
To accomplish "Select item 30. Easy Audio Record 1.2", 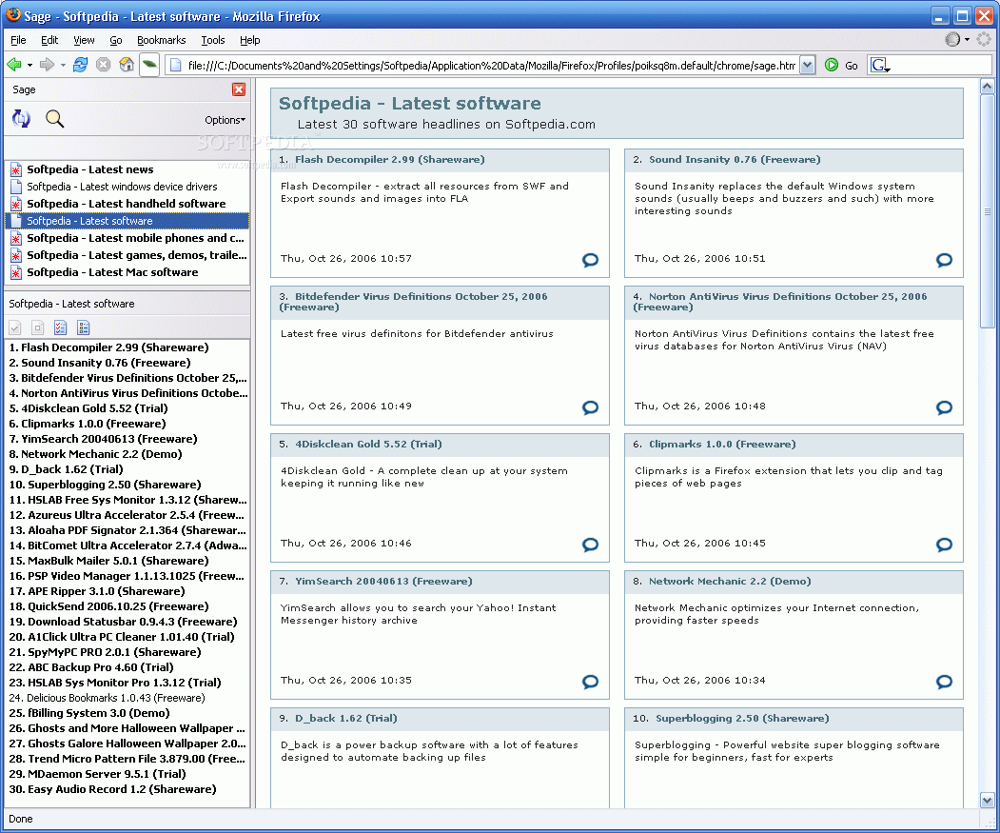I will coord(112,789).
